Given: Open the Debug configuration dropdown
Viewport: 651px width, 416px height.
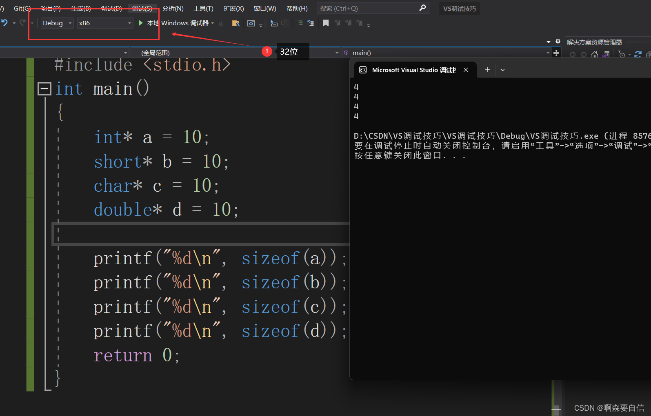Looking at the screenshot, I should coord(57,23).
